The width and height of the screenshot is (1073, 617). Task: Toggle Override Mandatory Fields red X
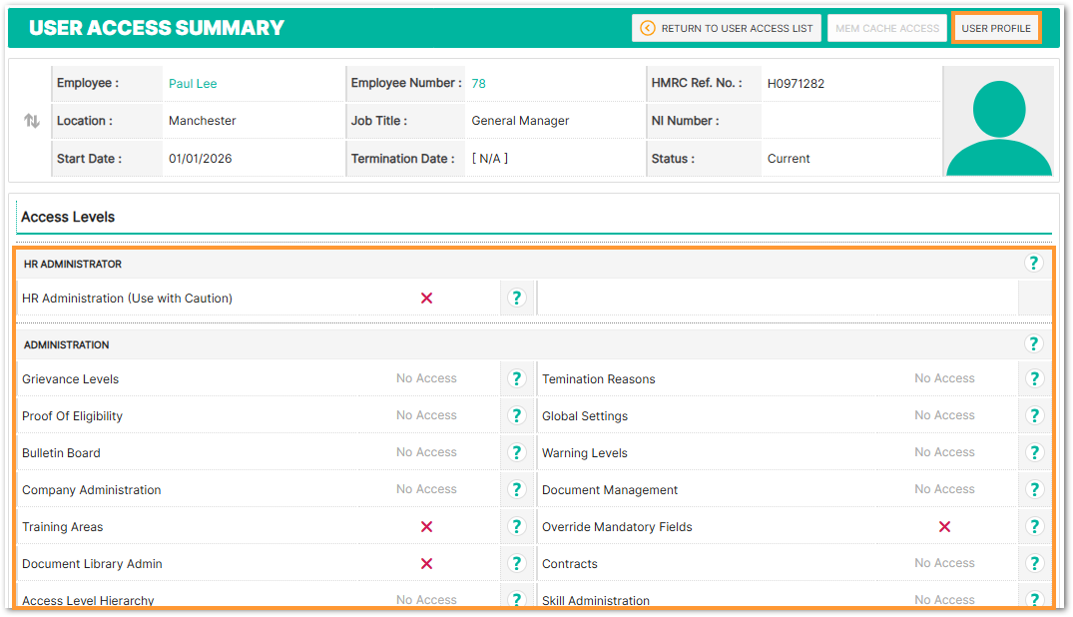944,526
